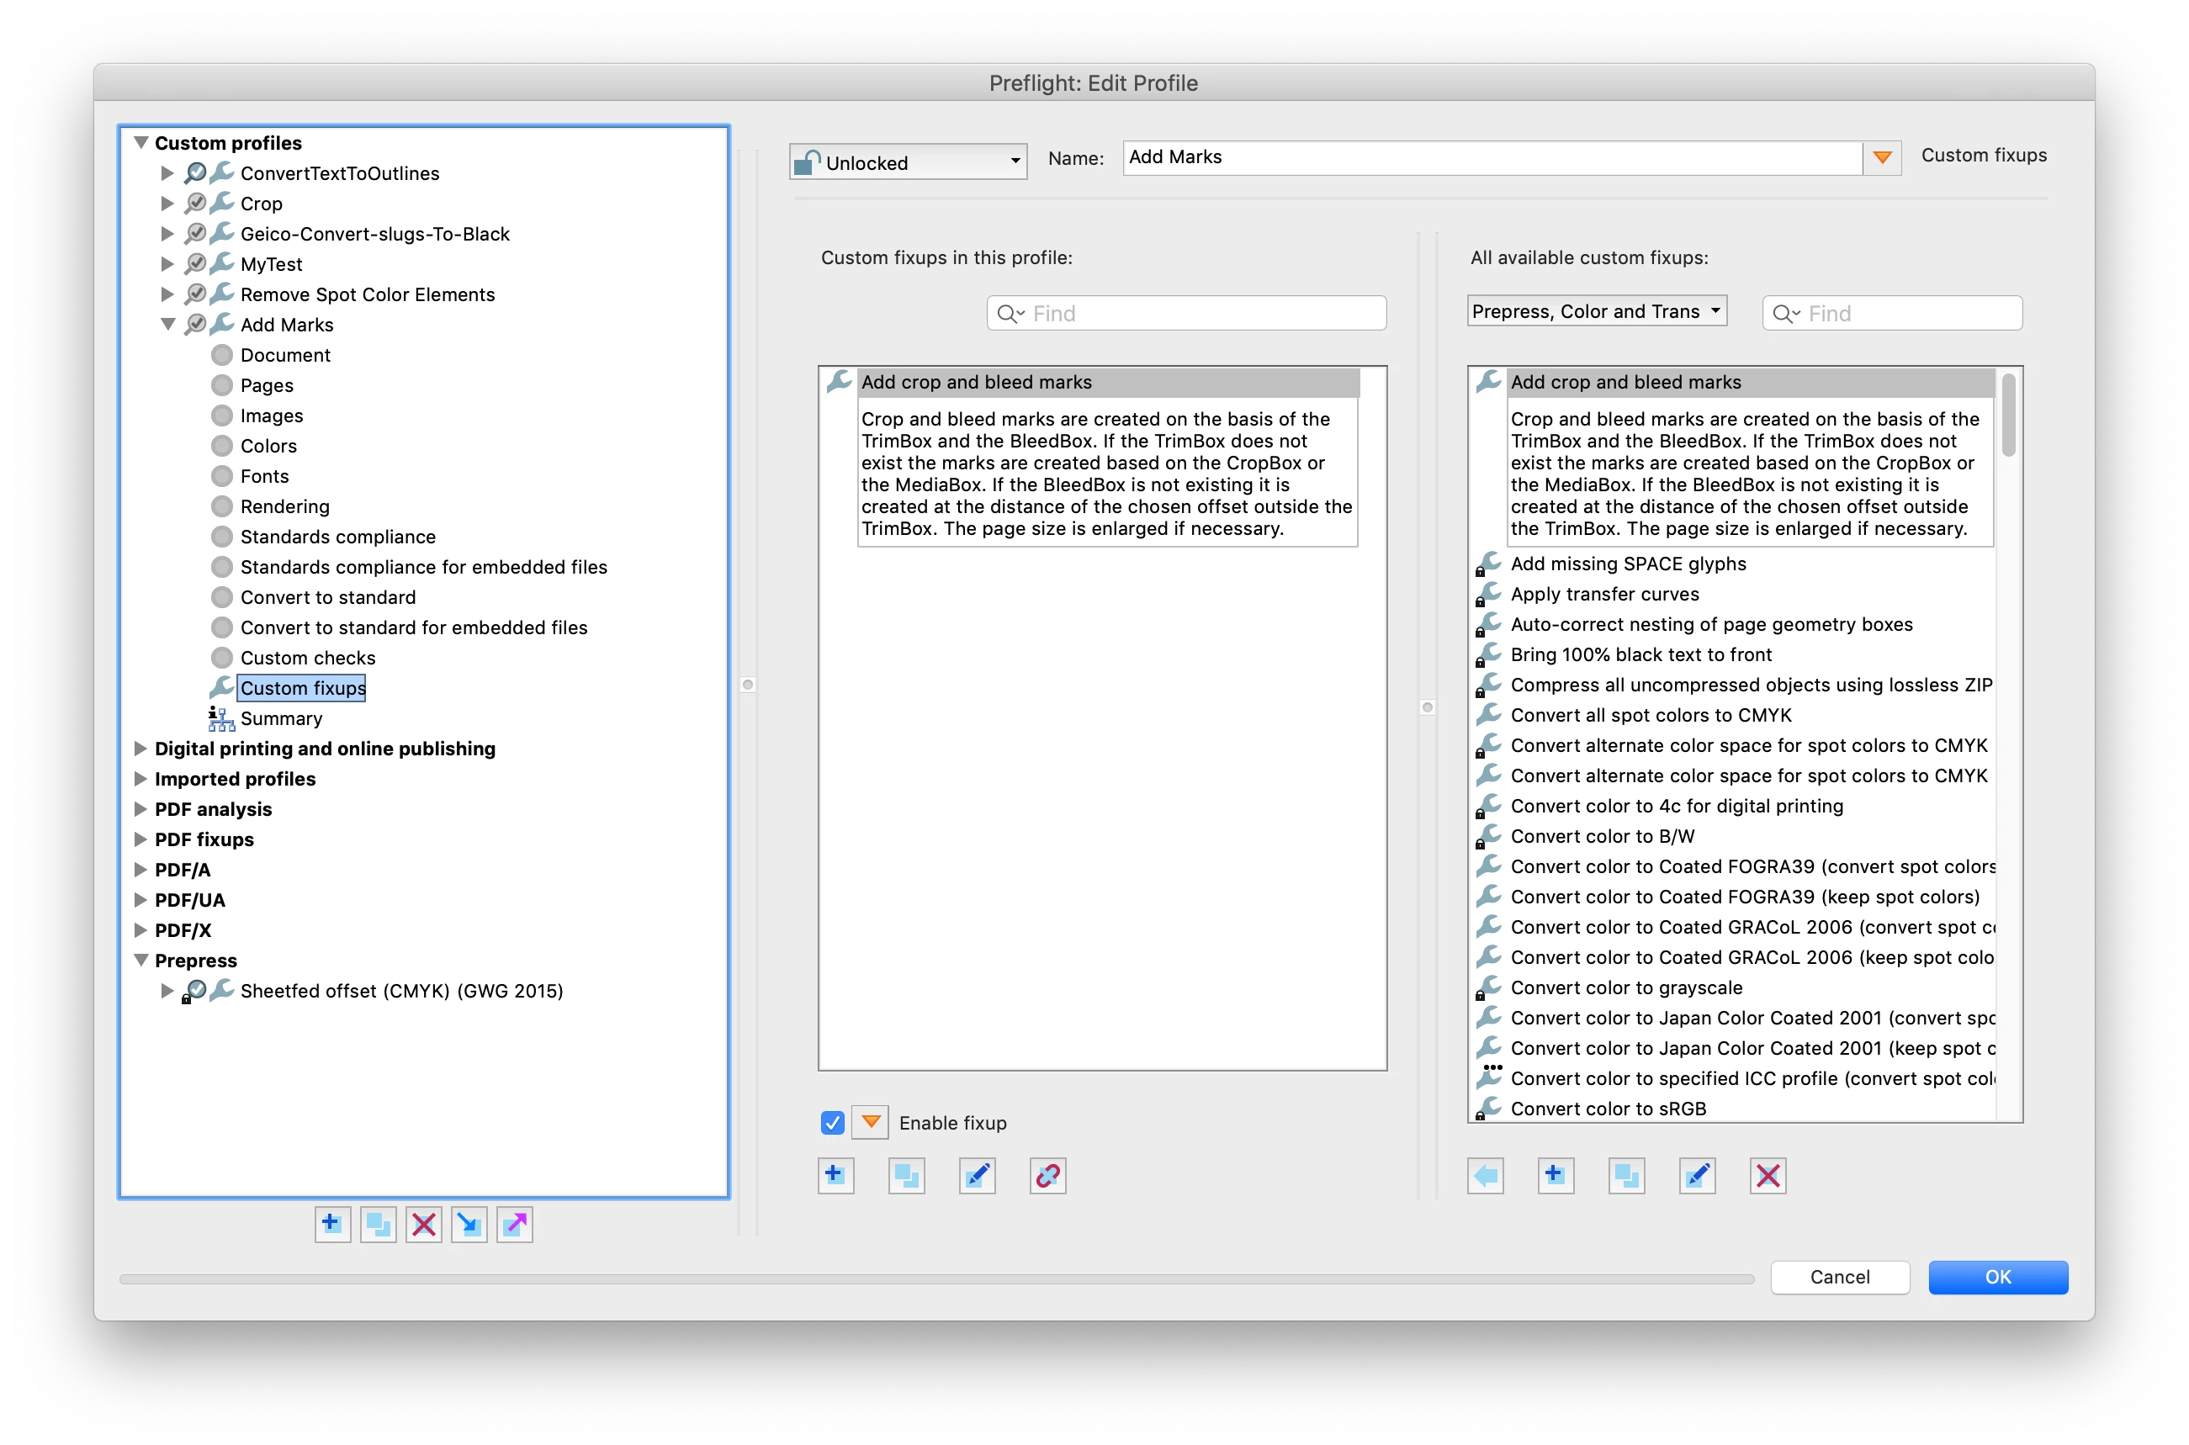
Task: Select the Custom checks tree item
Action: tap(308, 658)
